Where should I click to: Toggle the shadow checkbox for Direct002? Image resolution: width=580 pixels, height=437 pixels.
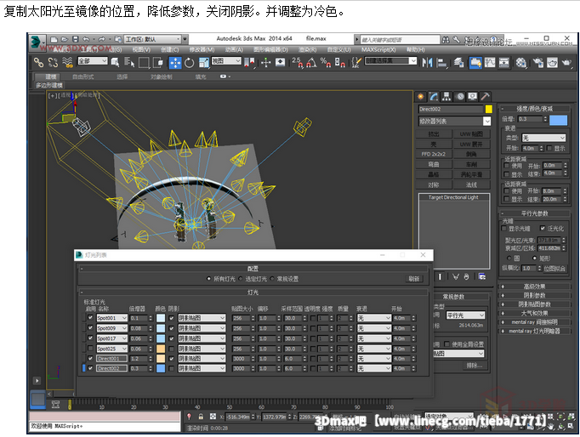(x=171, y=369)
